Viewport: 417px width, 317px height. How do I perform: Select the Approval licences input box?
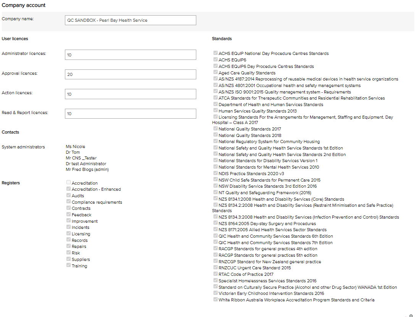(131, 74)
